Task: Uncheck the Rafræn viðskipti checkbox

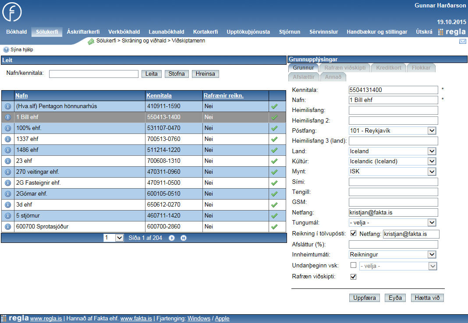Action: [x=353, y=277]
